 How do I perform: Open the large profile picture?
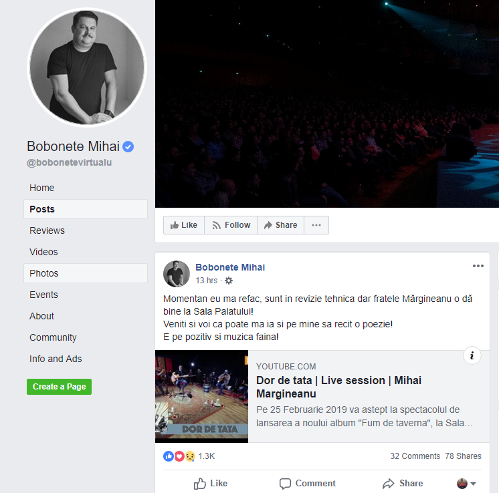[86, 67]
